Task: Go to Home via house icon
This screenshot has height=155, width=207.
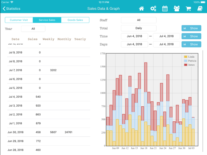Action: click(141, 9)
